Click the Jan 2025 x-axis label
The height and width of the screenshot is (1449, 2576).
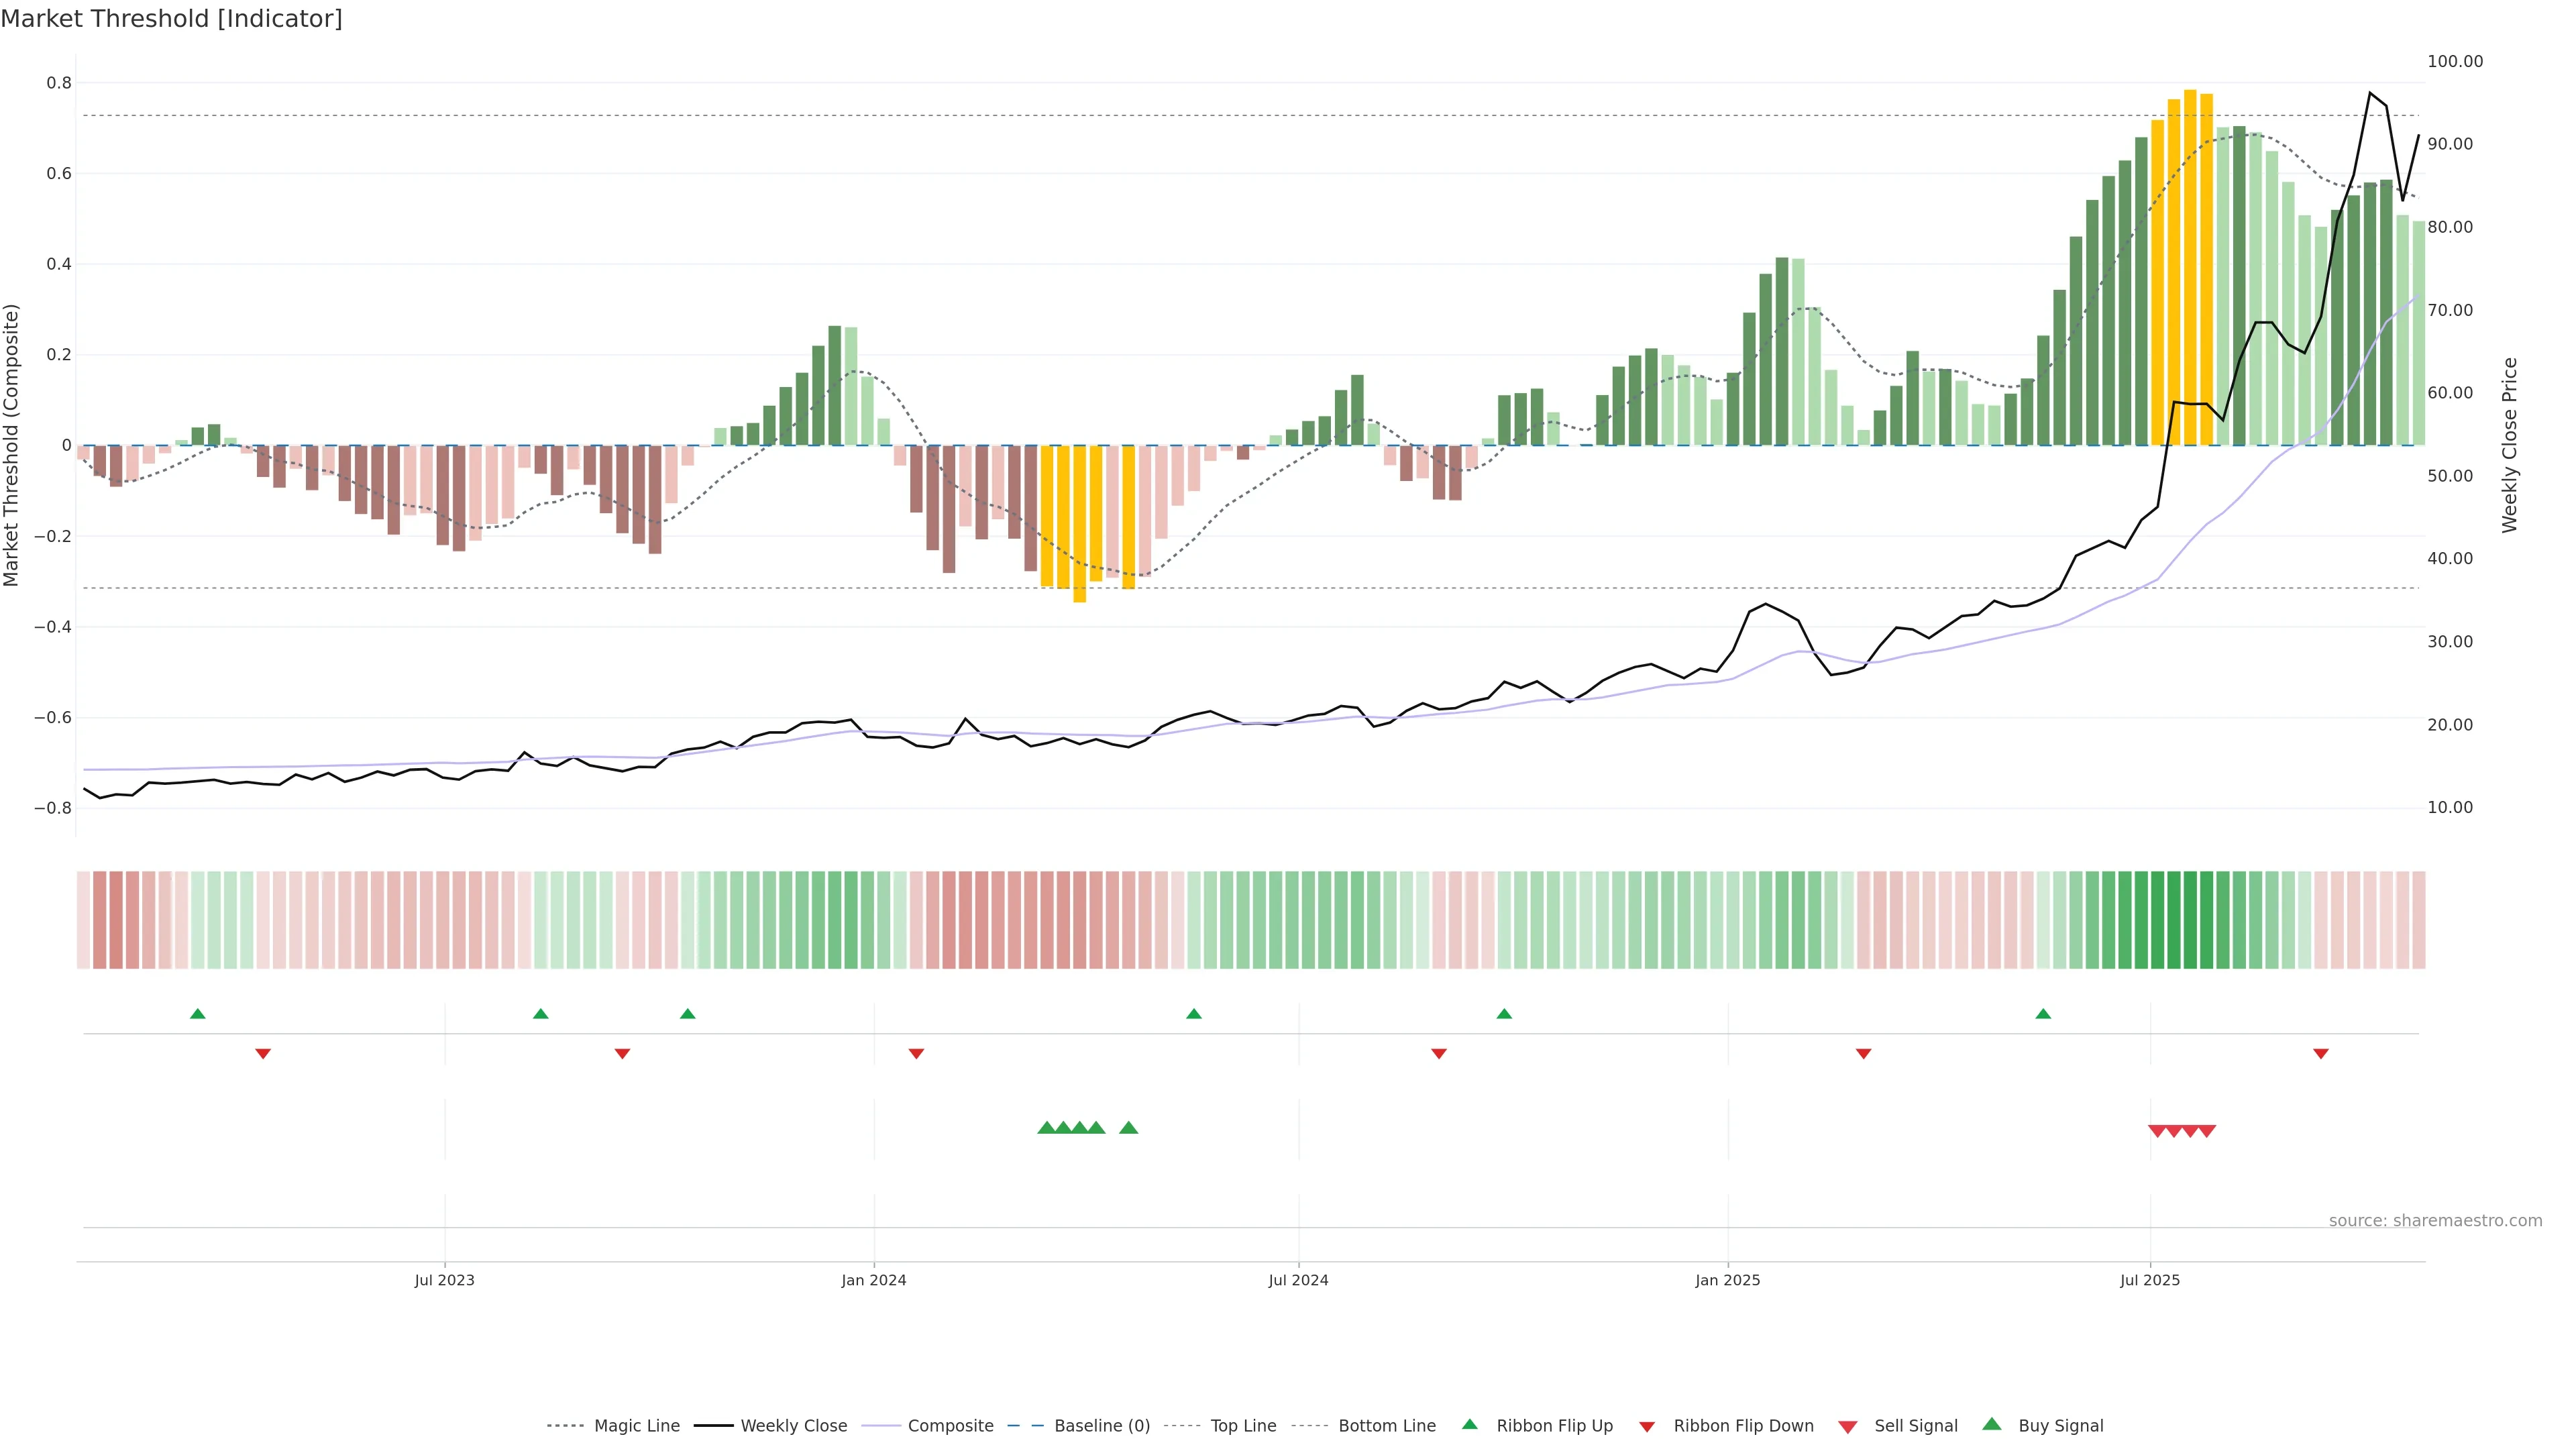pos(1727,1280)
